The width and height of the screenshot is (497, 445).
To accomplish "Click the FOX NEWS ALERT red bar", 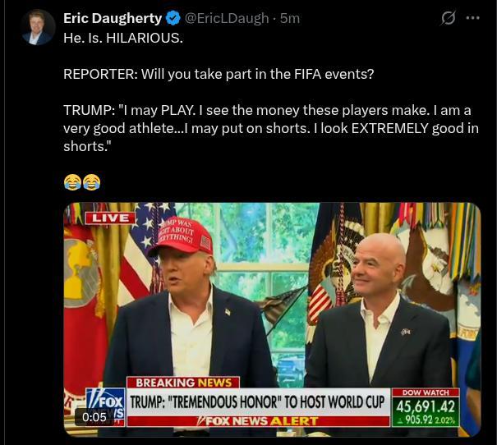I will pyautogui.click(x=258, y=421).
